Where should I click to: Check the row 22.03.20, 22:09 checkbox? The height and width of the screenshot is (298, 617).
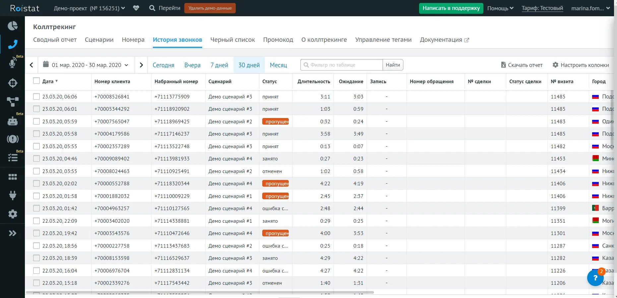pos(36,221)
